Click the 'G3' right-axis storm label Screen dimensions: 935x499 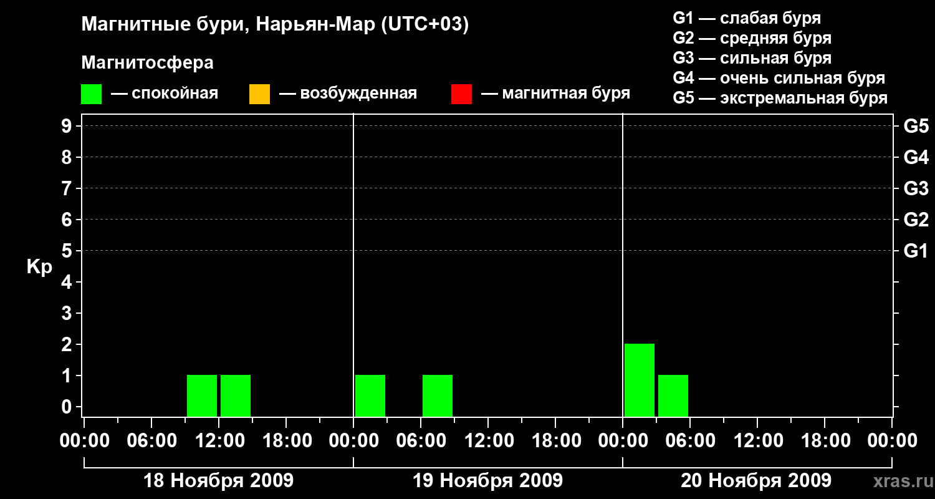(916, 188)
